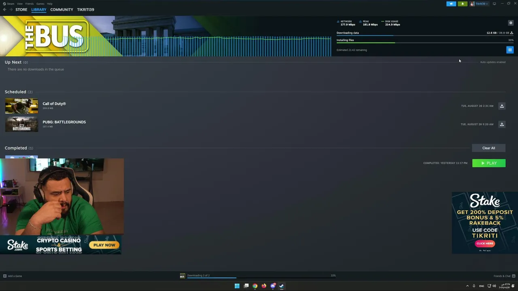Go forward with the right arrow

11,9
